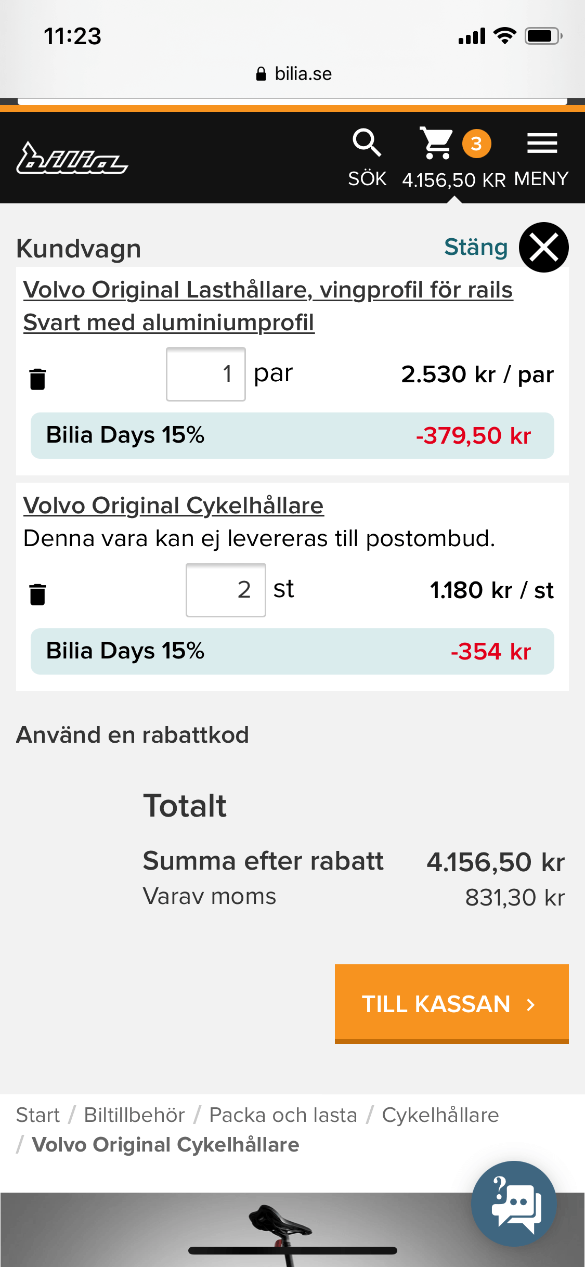Click the Bilia logo
Viewport: 585px width, 1267px height.
coord(72,158)
